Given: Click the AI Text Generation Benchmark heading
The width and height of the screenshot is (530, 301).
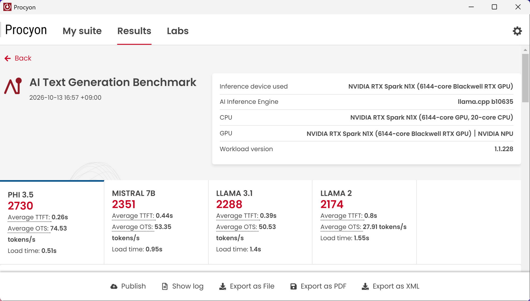Looking at the screenshot, I should tap(113, 82).
